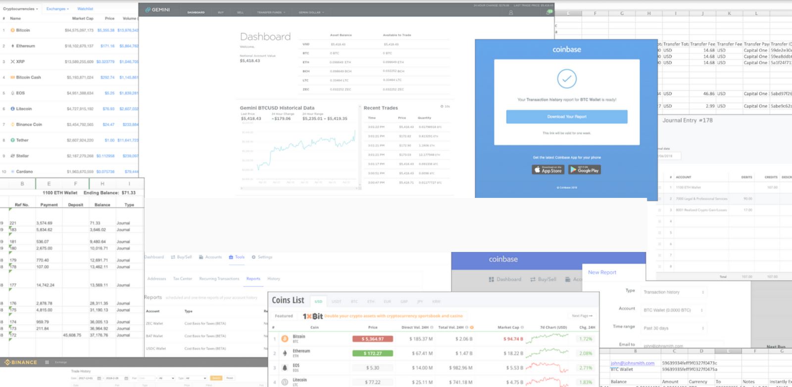Click the Litecoin icon in market cap list
Screen dimensions: 792x387
[x=12, y=109]
